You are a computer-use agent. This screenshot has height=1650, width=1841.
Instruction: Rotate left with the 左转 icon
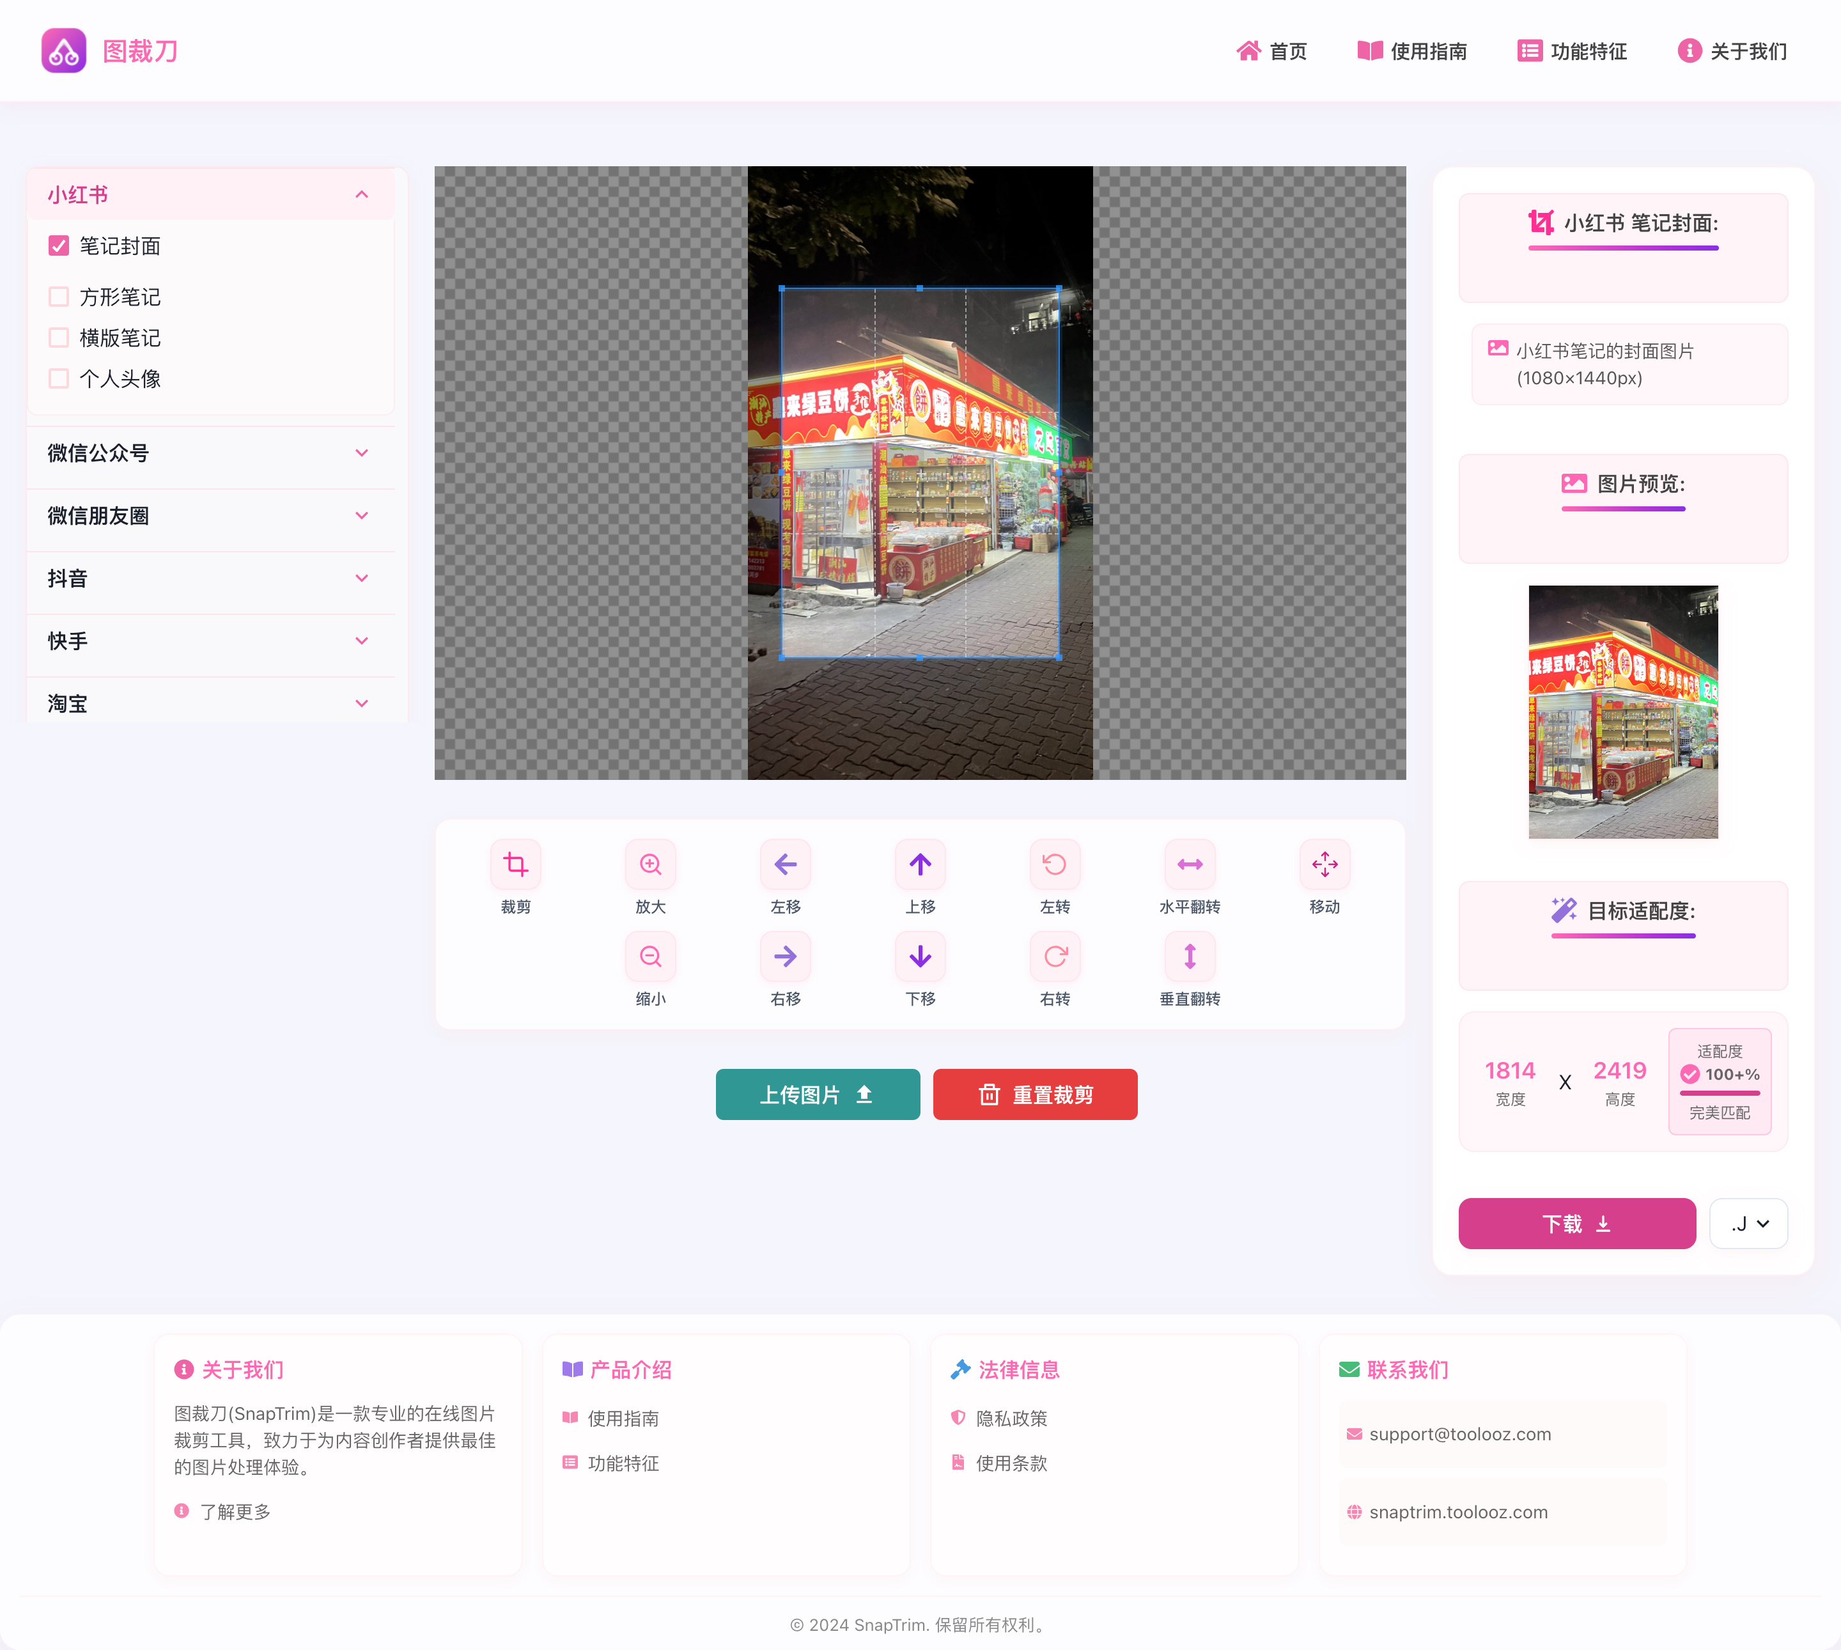(1054, 864)
